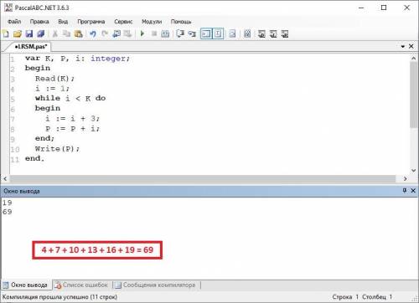
Task: Toggle the second highlighted toolbar button
Action: coord(218,34)
